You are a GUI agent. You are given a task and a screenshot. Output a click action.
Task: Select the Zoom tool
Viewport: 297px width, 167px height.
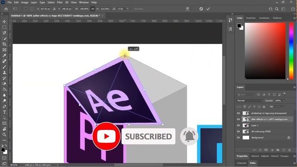point(4,135)
